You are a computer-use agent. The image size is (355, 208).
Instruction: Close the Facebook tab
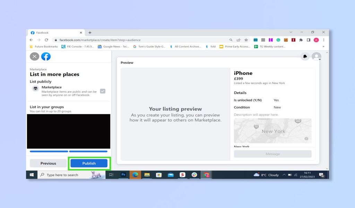click(x=81, y=33)
